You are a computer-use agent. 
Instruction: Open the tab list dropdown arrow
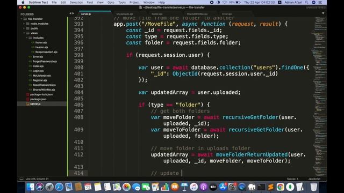tap(323, 13)
